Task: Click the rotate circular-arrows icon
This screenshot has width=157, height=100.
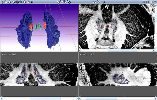Action: [17, 2]
